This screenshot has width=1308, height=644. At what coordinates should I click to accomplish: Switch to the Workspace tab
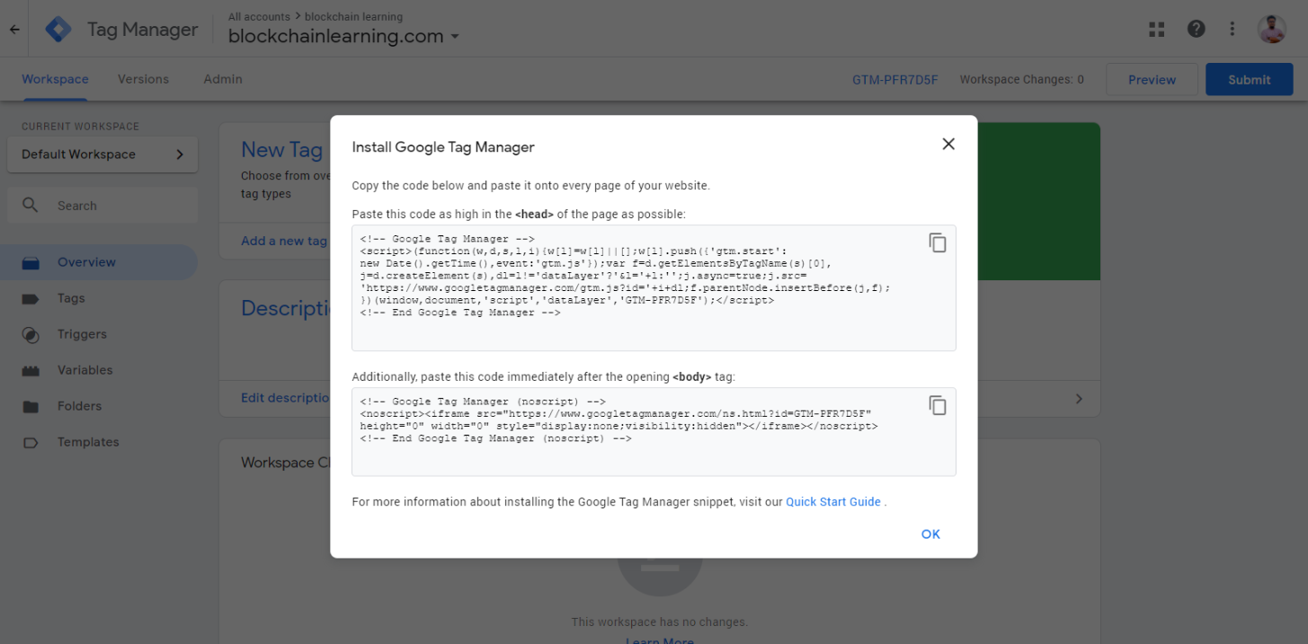pyautogui.click(x=55, y=79)
